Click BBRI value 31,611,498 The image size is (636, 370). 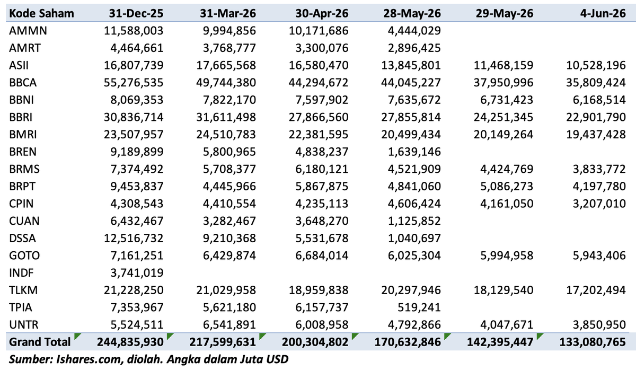[227, 117]
